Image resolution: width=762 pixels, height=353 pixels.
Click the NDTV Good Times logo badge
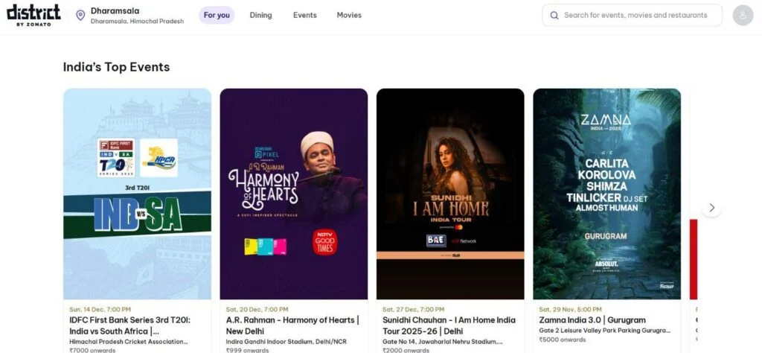click(324, 242)
